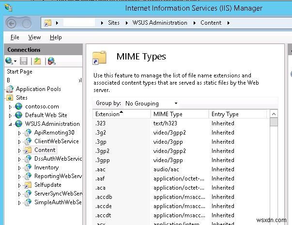Select the .3g2 extension row
The height and width of the screenshot is (225, 292).
click(x=181, y=133)
